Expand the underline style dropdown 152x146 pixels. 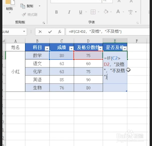click(86, 12)
